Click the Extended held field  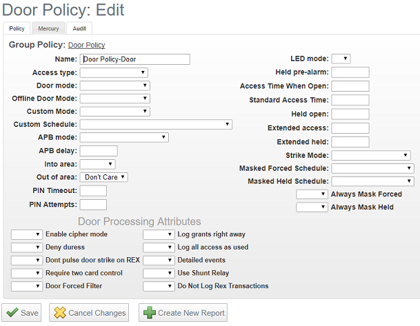(350, 142)
